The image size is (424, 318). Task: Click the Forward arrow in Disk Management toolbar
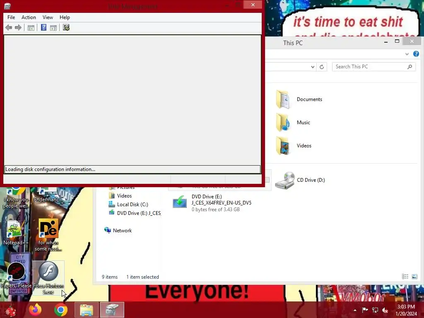pyautogui.click(x=18, y=28)
